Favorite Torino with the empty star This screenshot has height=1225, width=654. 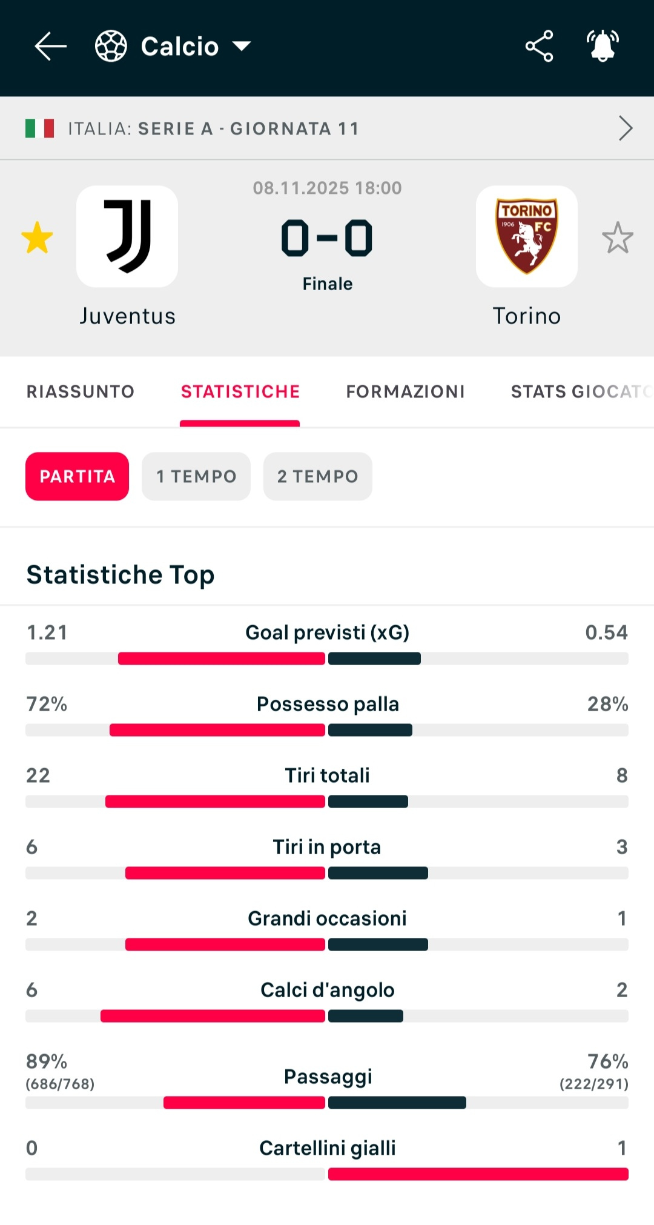click(617, 237)
